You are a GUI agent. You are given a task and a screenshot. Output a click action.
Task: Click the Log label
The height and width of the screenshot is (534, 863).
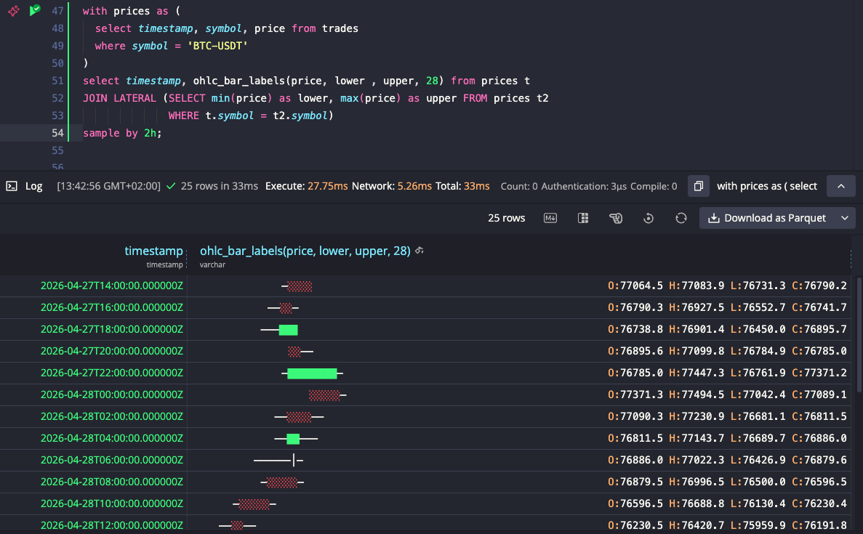pyautogui.click(x=33, y=186)
